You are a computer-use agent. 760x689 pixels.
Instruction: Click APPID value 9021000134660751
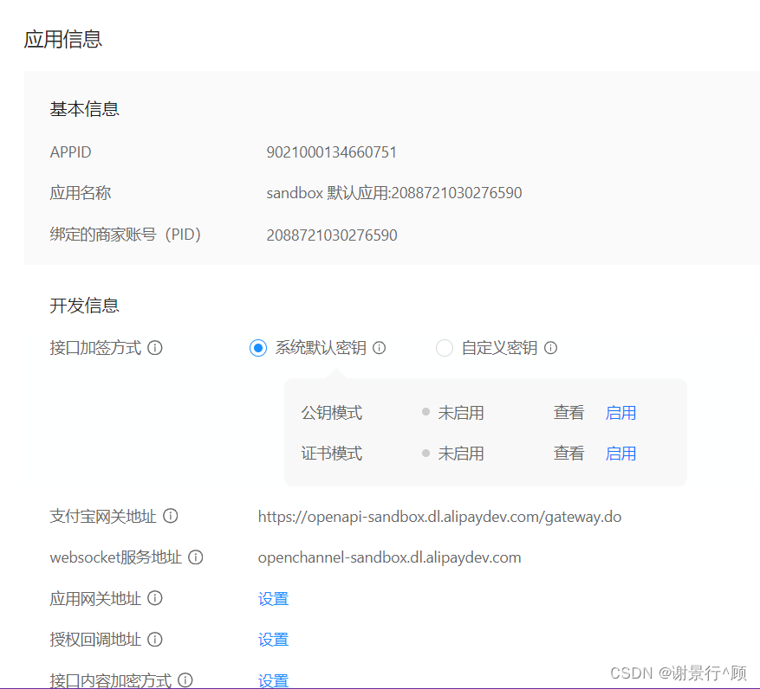(332, 152)
